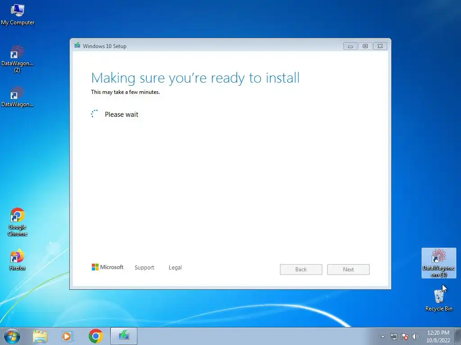Maximize the Windows 10 Setup window
This screenshot has height=345, width=461.
click(x=365, y=46)
